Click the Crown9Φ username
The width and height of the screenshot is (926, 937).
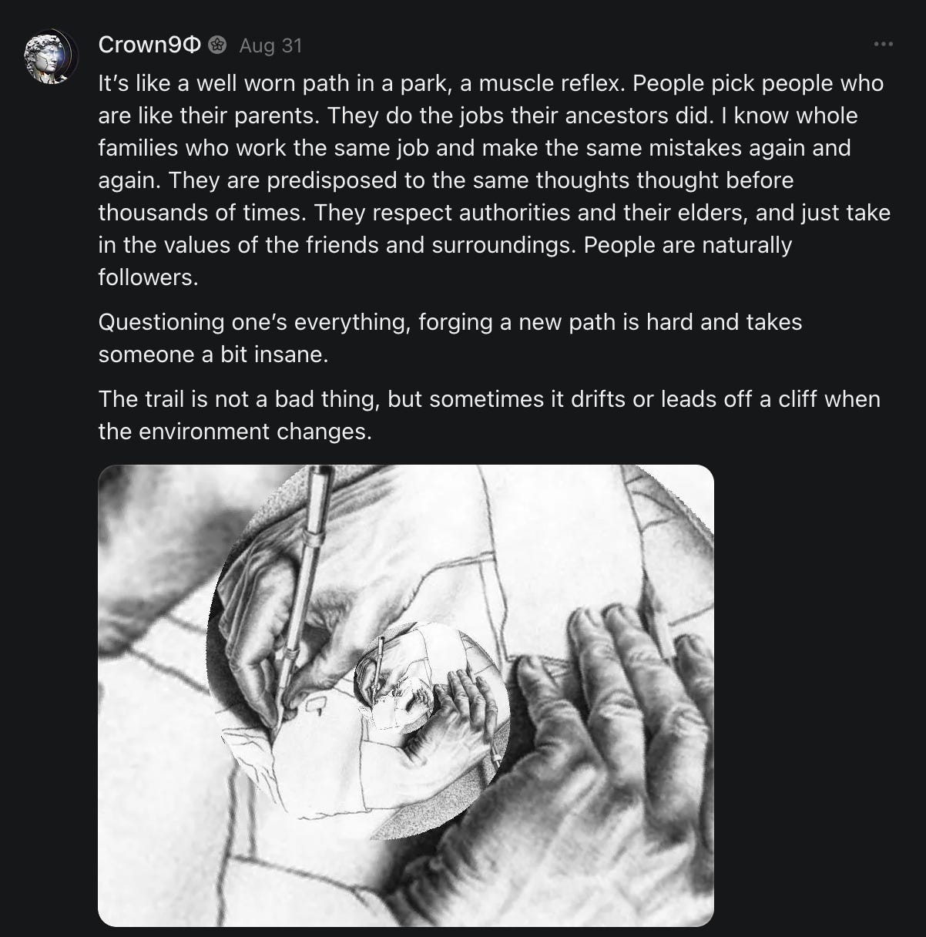pos(150,45)
